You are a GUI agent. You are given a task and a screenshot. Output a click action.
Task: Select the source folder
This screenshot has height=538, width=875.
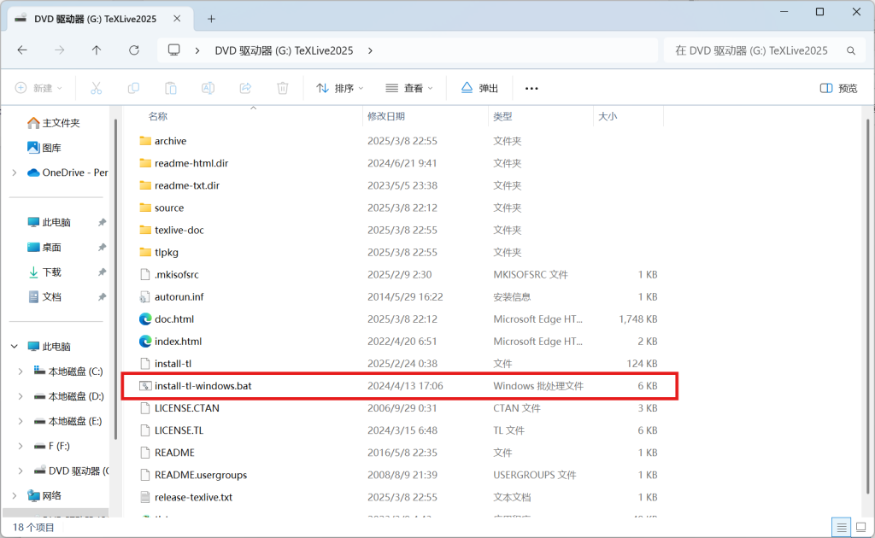click(169, 208)
